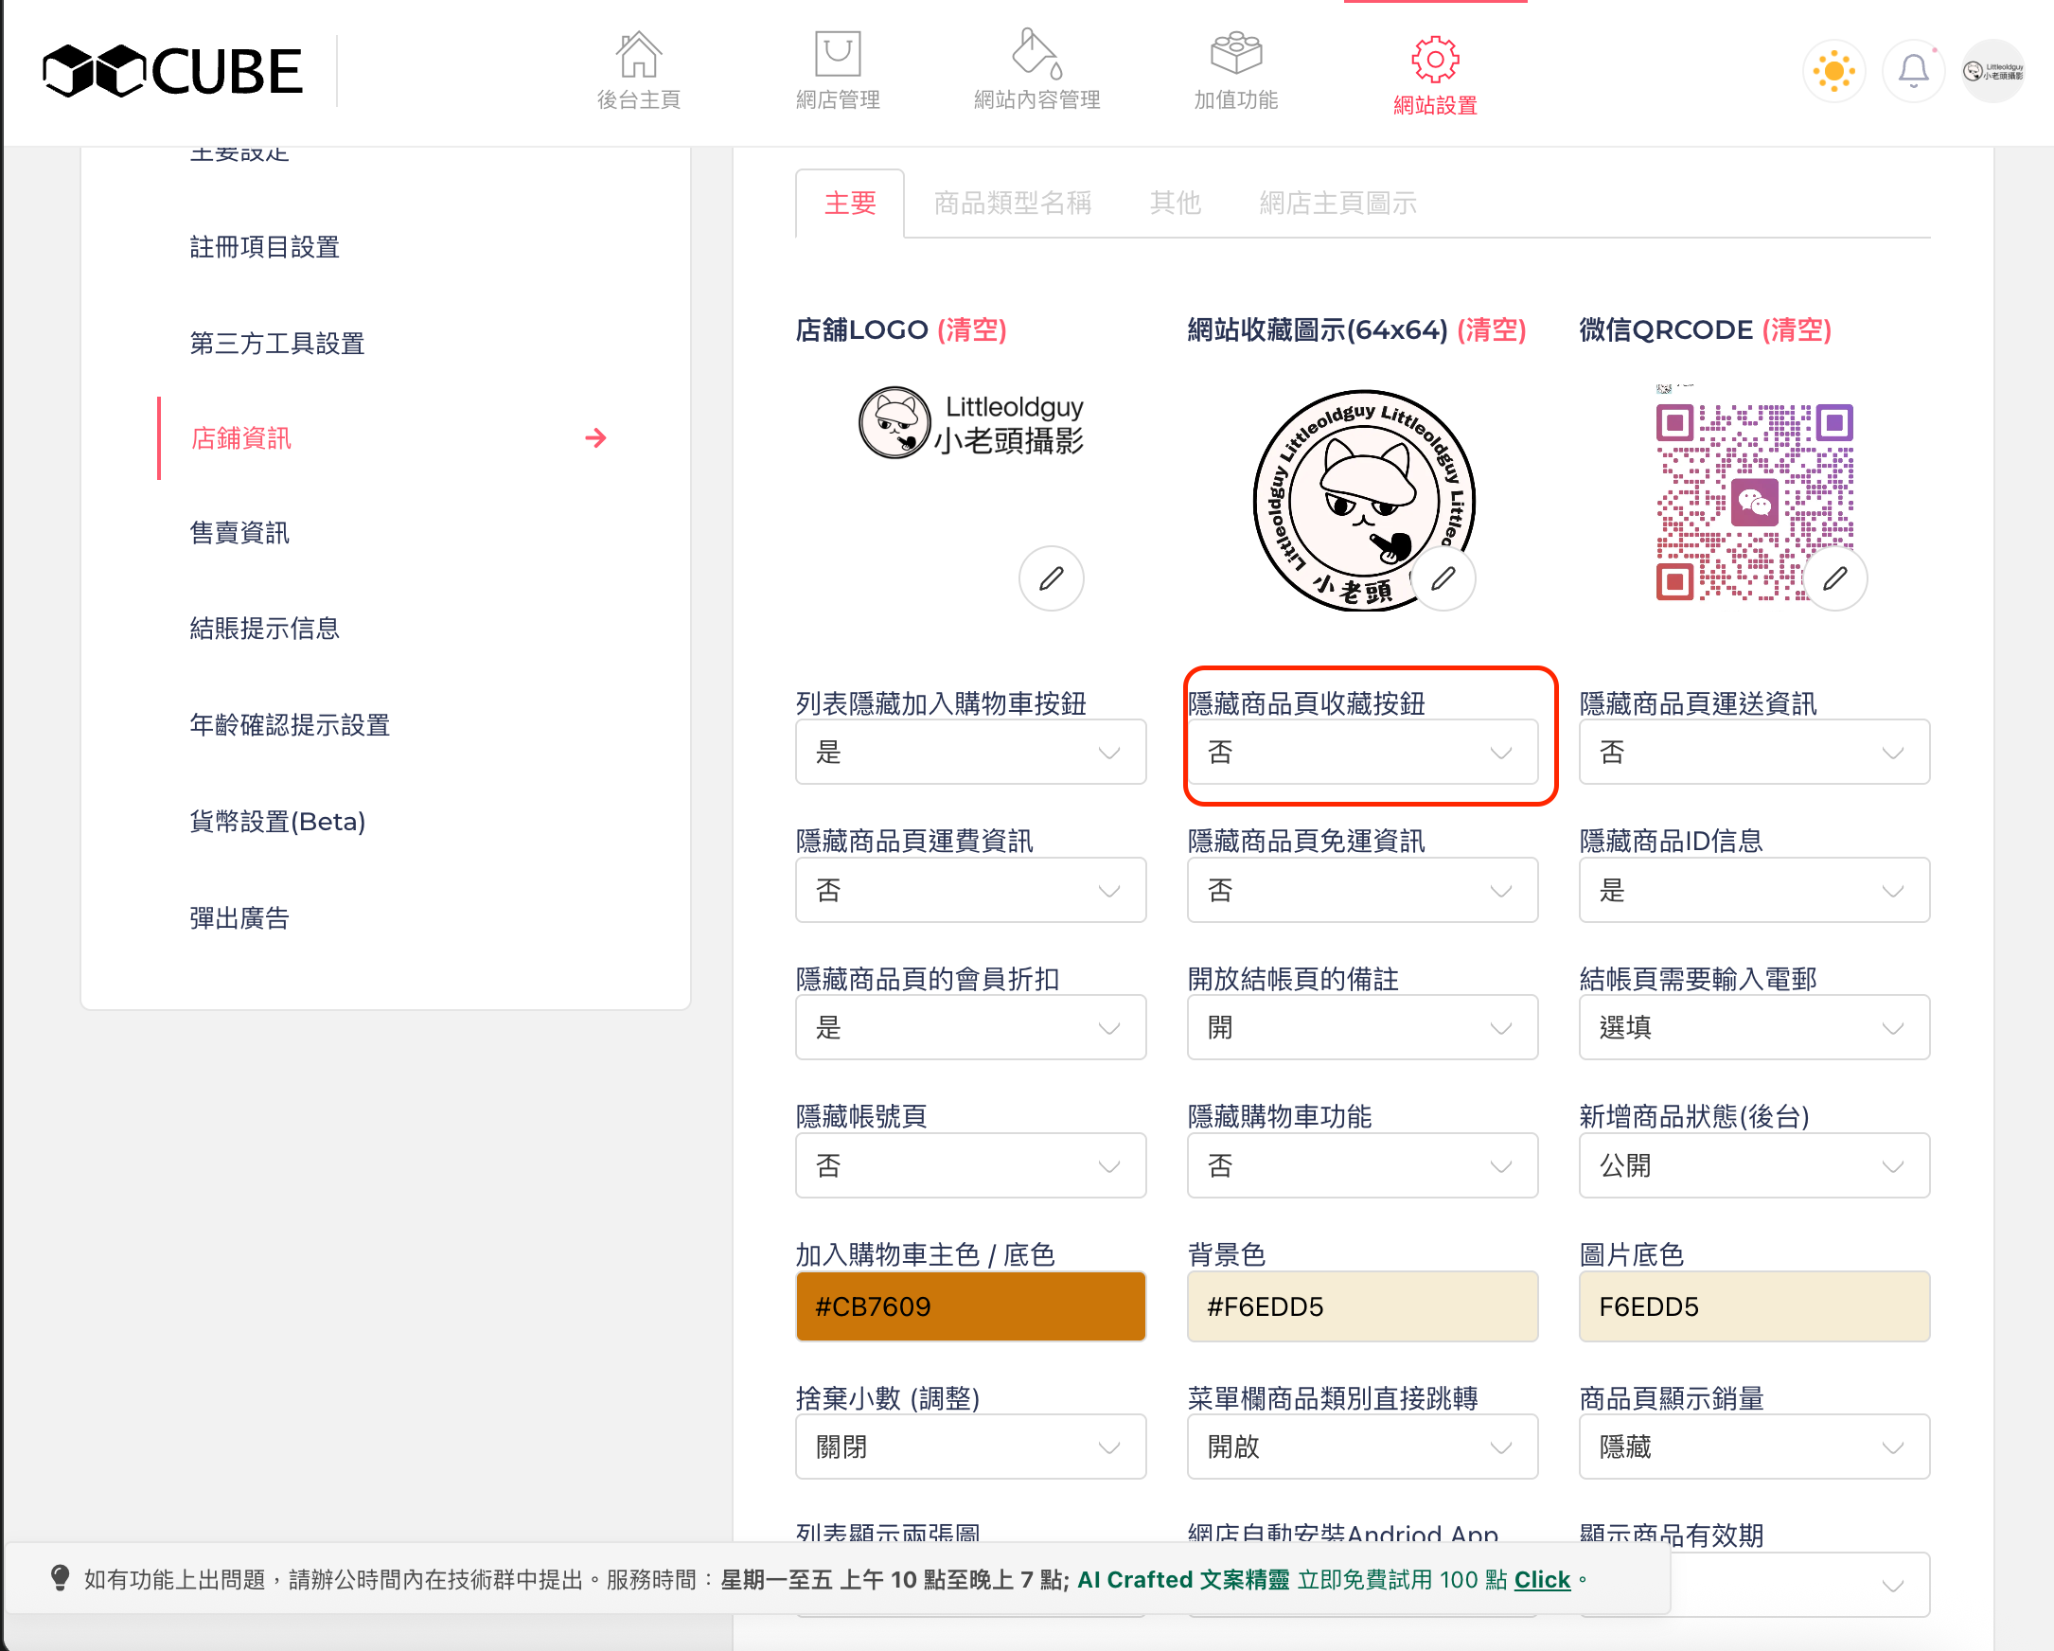2054x1651 pixels.
Task: Edit the favicon with pencil icon
Action: tap(1443, 578)
